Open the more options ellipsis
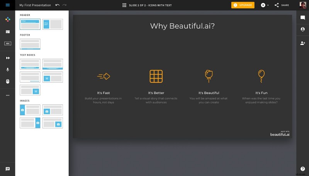309x176 pixels. tap(8, 95)
